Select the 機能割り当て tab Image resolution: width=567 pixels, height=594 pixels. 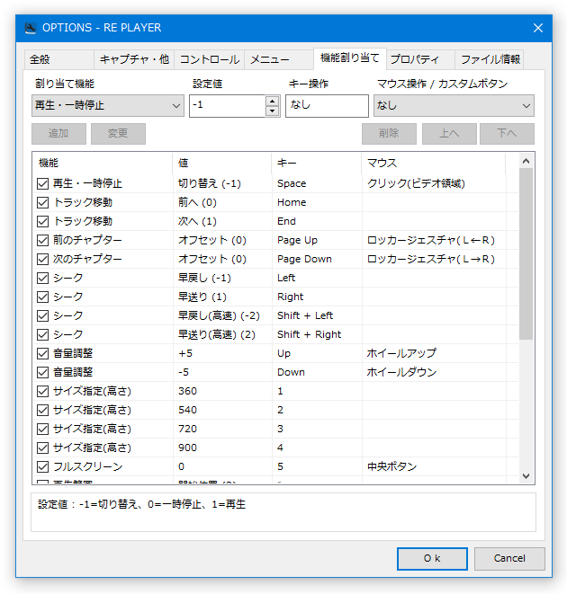coord(350,58)
